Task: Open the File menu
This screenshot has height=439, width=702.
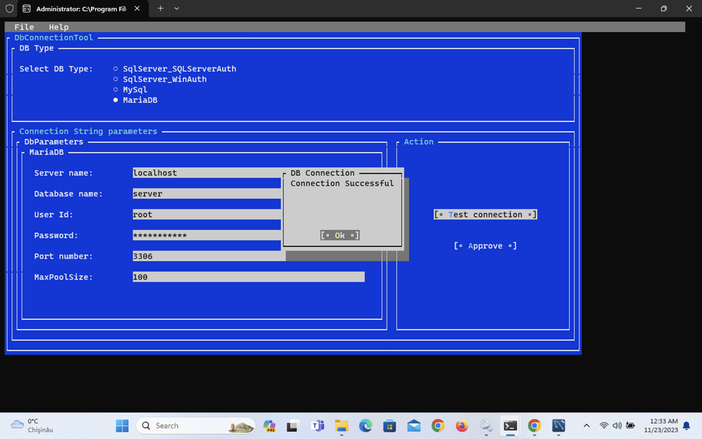Action: tap(24, 27)
